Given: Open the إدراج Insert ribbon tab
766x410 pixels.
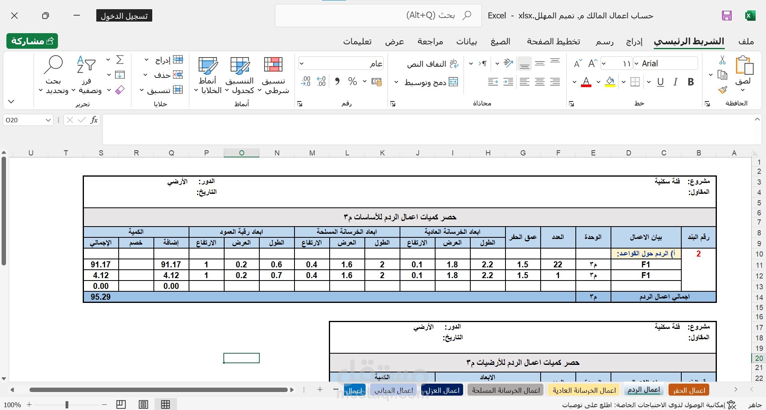Looking at the screenshot, I should (x=634, y=42).
